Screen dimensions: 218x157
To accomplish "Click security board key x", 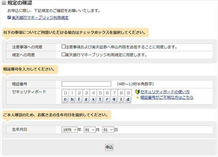I will click(x=93, y=100).
